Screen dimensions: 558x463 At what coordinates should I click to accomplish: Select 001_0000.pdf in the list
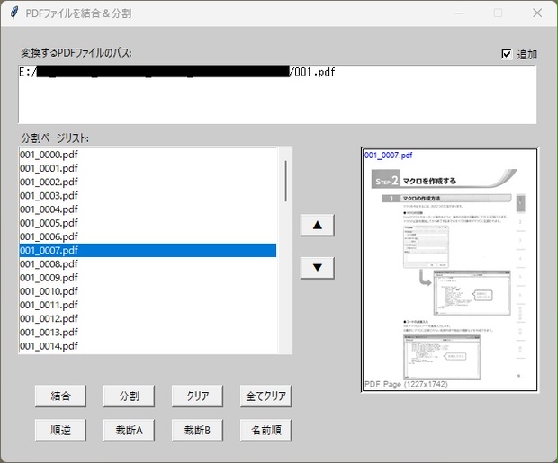pyautogui.click(x=148, y=155)
